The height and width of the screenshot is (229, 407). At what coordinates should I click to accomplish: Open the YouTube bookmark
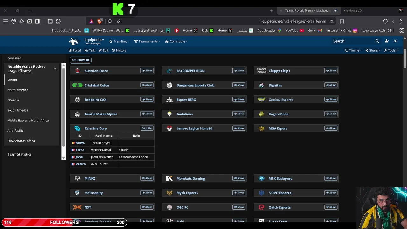295,31
